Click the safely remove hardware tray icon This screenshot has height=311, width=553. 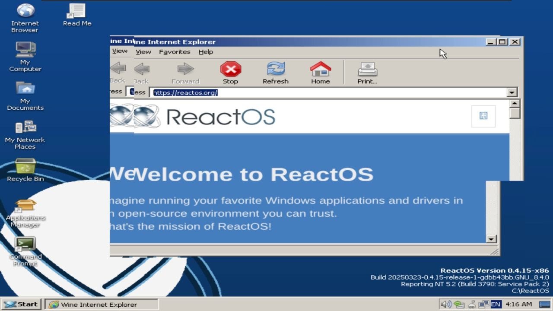[x=459, y=305]
